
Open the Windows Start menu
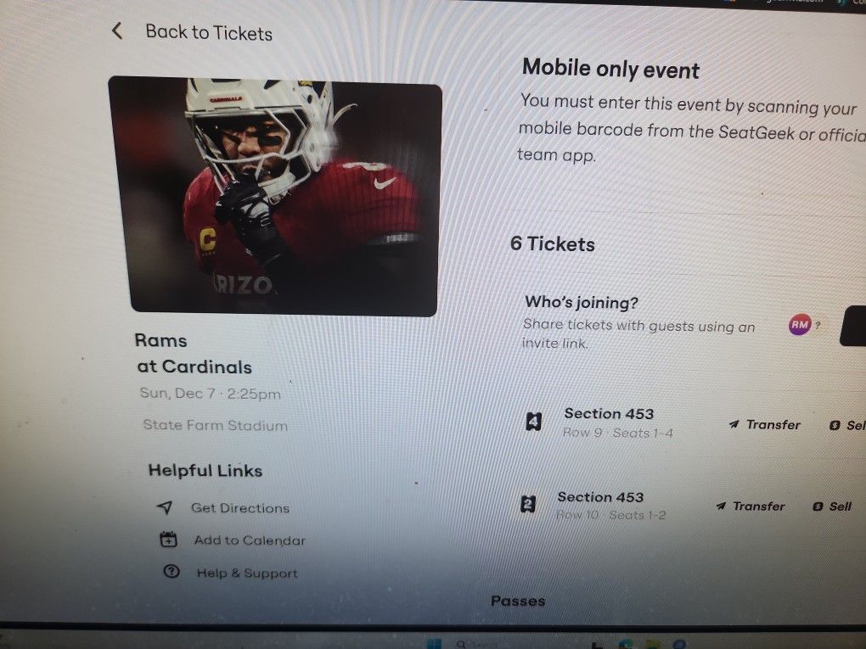(x=436, y=641)
